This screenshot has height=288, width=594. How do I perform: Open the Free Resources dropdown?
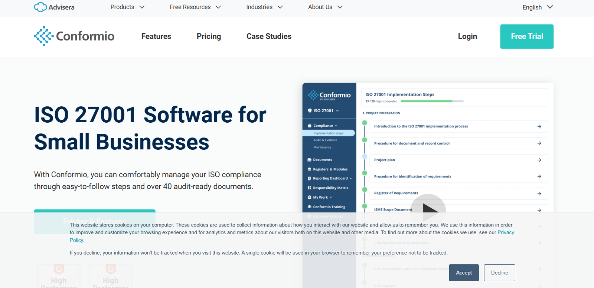pyautogui.click(x=195, y=7)
